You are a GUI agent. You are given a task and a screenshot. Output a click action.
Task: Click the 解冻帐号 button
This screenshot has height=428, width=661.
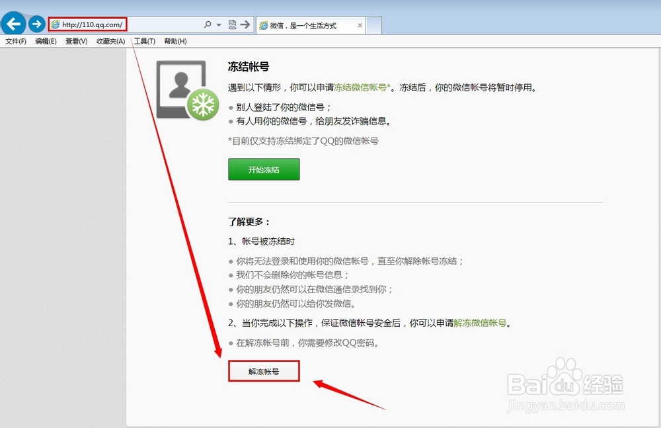click(x=264, y=371)
